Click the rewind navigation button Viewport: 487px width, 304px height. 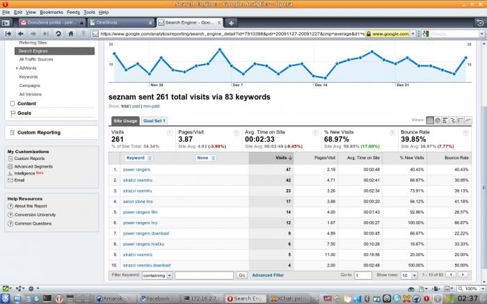(8, 33)
